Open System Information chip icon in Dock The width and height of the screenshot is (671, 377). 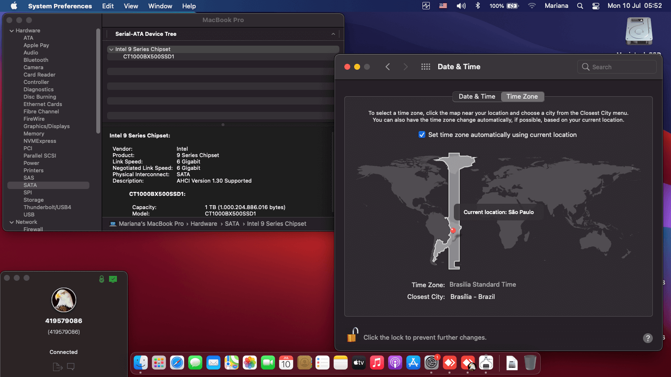486,363
